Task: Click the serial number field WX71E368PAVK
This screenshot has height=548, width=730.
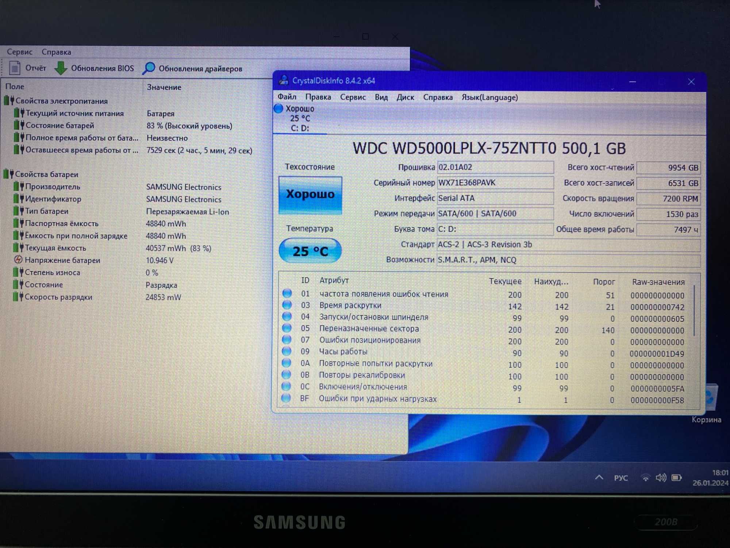Action: pos(495,183)
